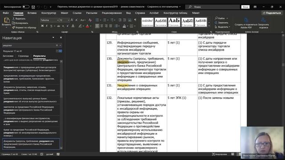285x160 pixels.
Task: Click the spelling check icon in the status bar
Action: (42, 154)
